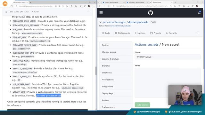Click the left window vertical scrollbar
This screenshot has width=205, height=115.
tap(96, 71)
